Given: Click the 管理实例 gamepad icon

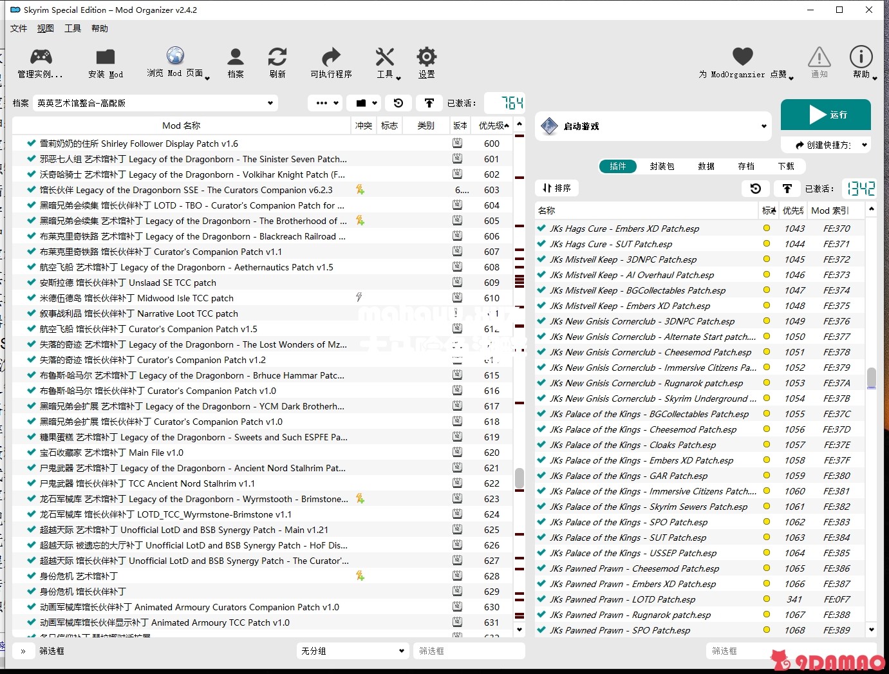Looking at the screenshot, I should (x=41, y=57).
